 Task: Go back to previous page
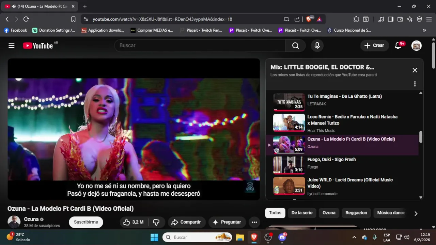pos(7,19)
